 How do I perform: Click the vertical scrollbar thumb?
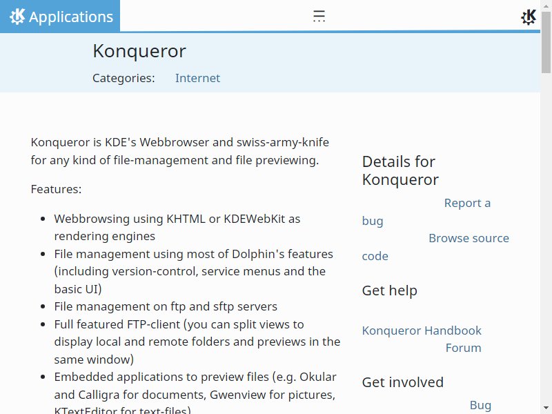[546, 42]
